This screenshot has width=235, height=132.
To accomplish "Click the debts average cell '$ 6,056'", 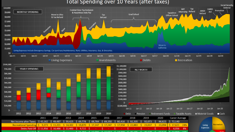I will tap(174, 129).
